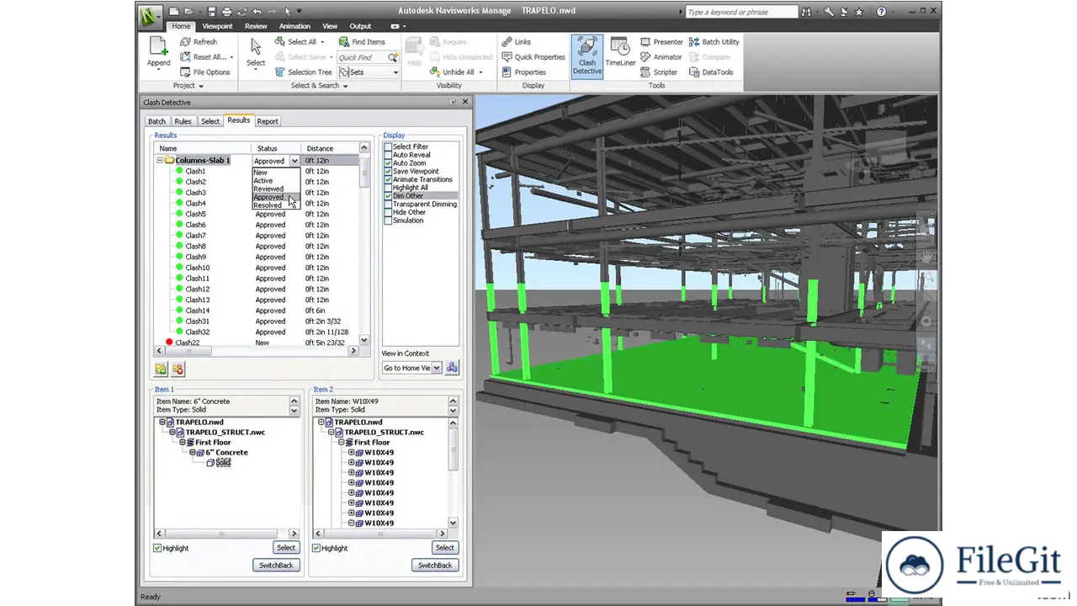Click the Save icon in quick access toolbar
The width and height of the screenshot is (1077, 606).
click(212, 12)
